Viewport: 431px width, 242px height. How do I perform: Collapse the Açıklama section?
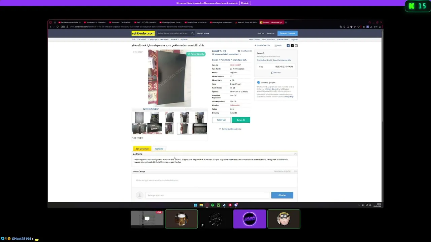[295, 154]
